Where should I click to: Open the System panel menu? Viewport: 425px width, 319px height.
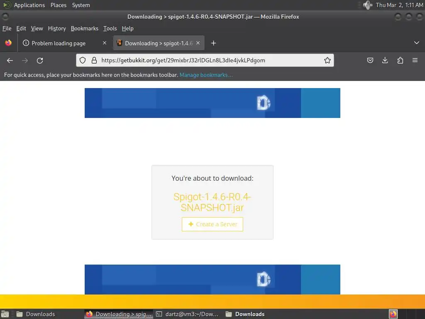[x=81, y=5]
